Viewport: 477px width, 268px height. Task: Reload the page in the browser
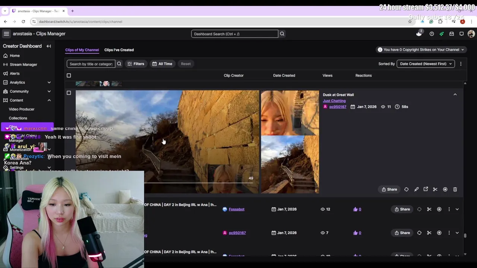[x=23, y=22]
